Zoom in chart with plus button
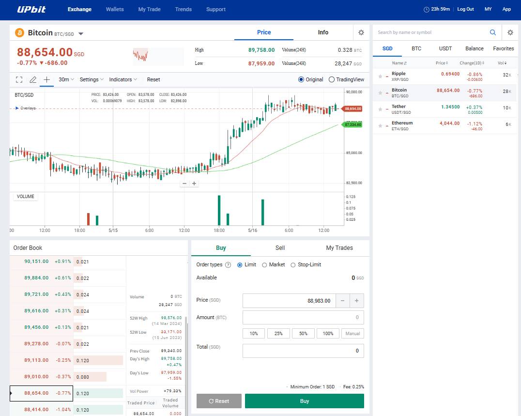 coord(194,184)
